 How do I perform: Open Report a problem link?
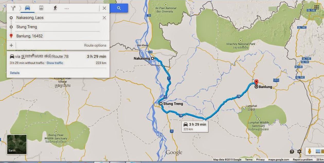pos(303,160)
